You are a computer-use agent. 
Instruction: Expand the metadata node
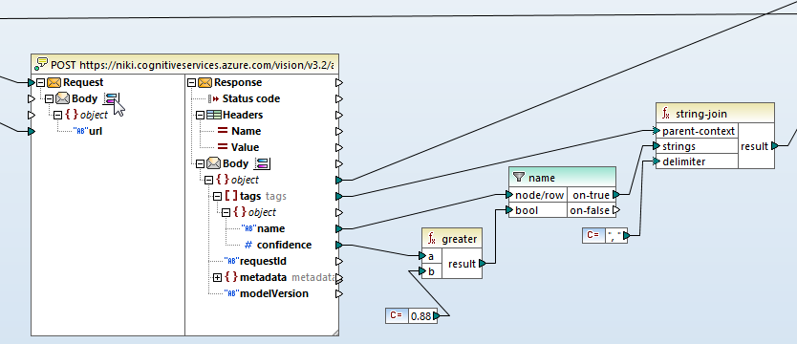pyautogui.click(x=217, y=277)
